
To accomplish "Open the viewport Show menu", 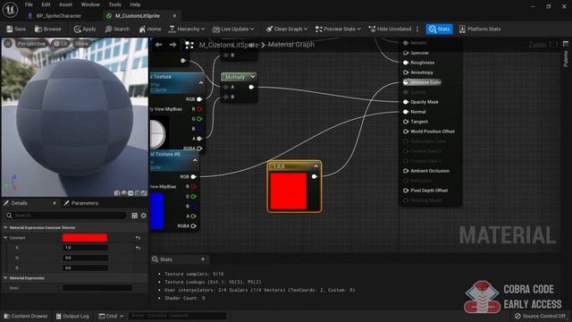I will [x=81, y=44].
